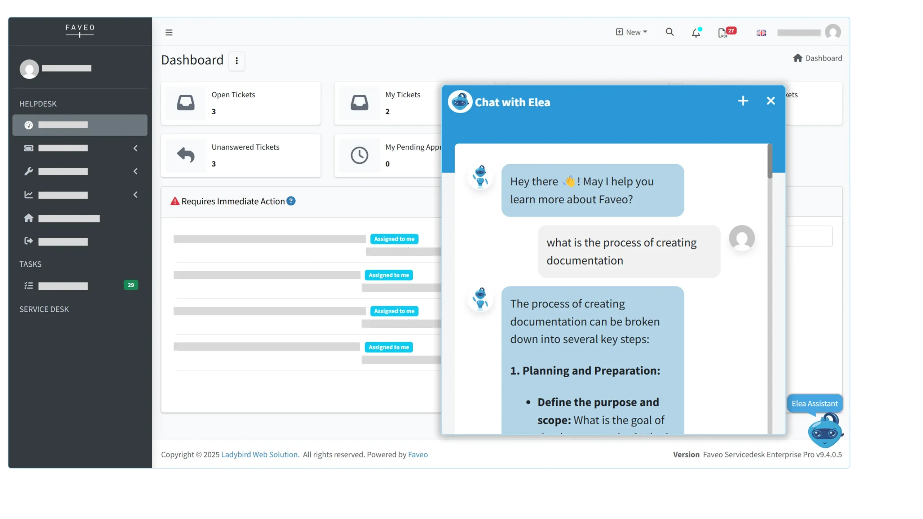Click the help question mark icon
923x519 pixels.
[291, 201]
